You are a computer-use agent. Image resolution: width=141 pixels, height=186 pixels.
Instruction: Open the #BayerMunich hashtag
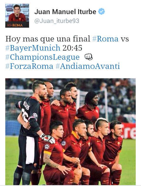33,48
